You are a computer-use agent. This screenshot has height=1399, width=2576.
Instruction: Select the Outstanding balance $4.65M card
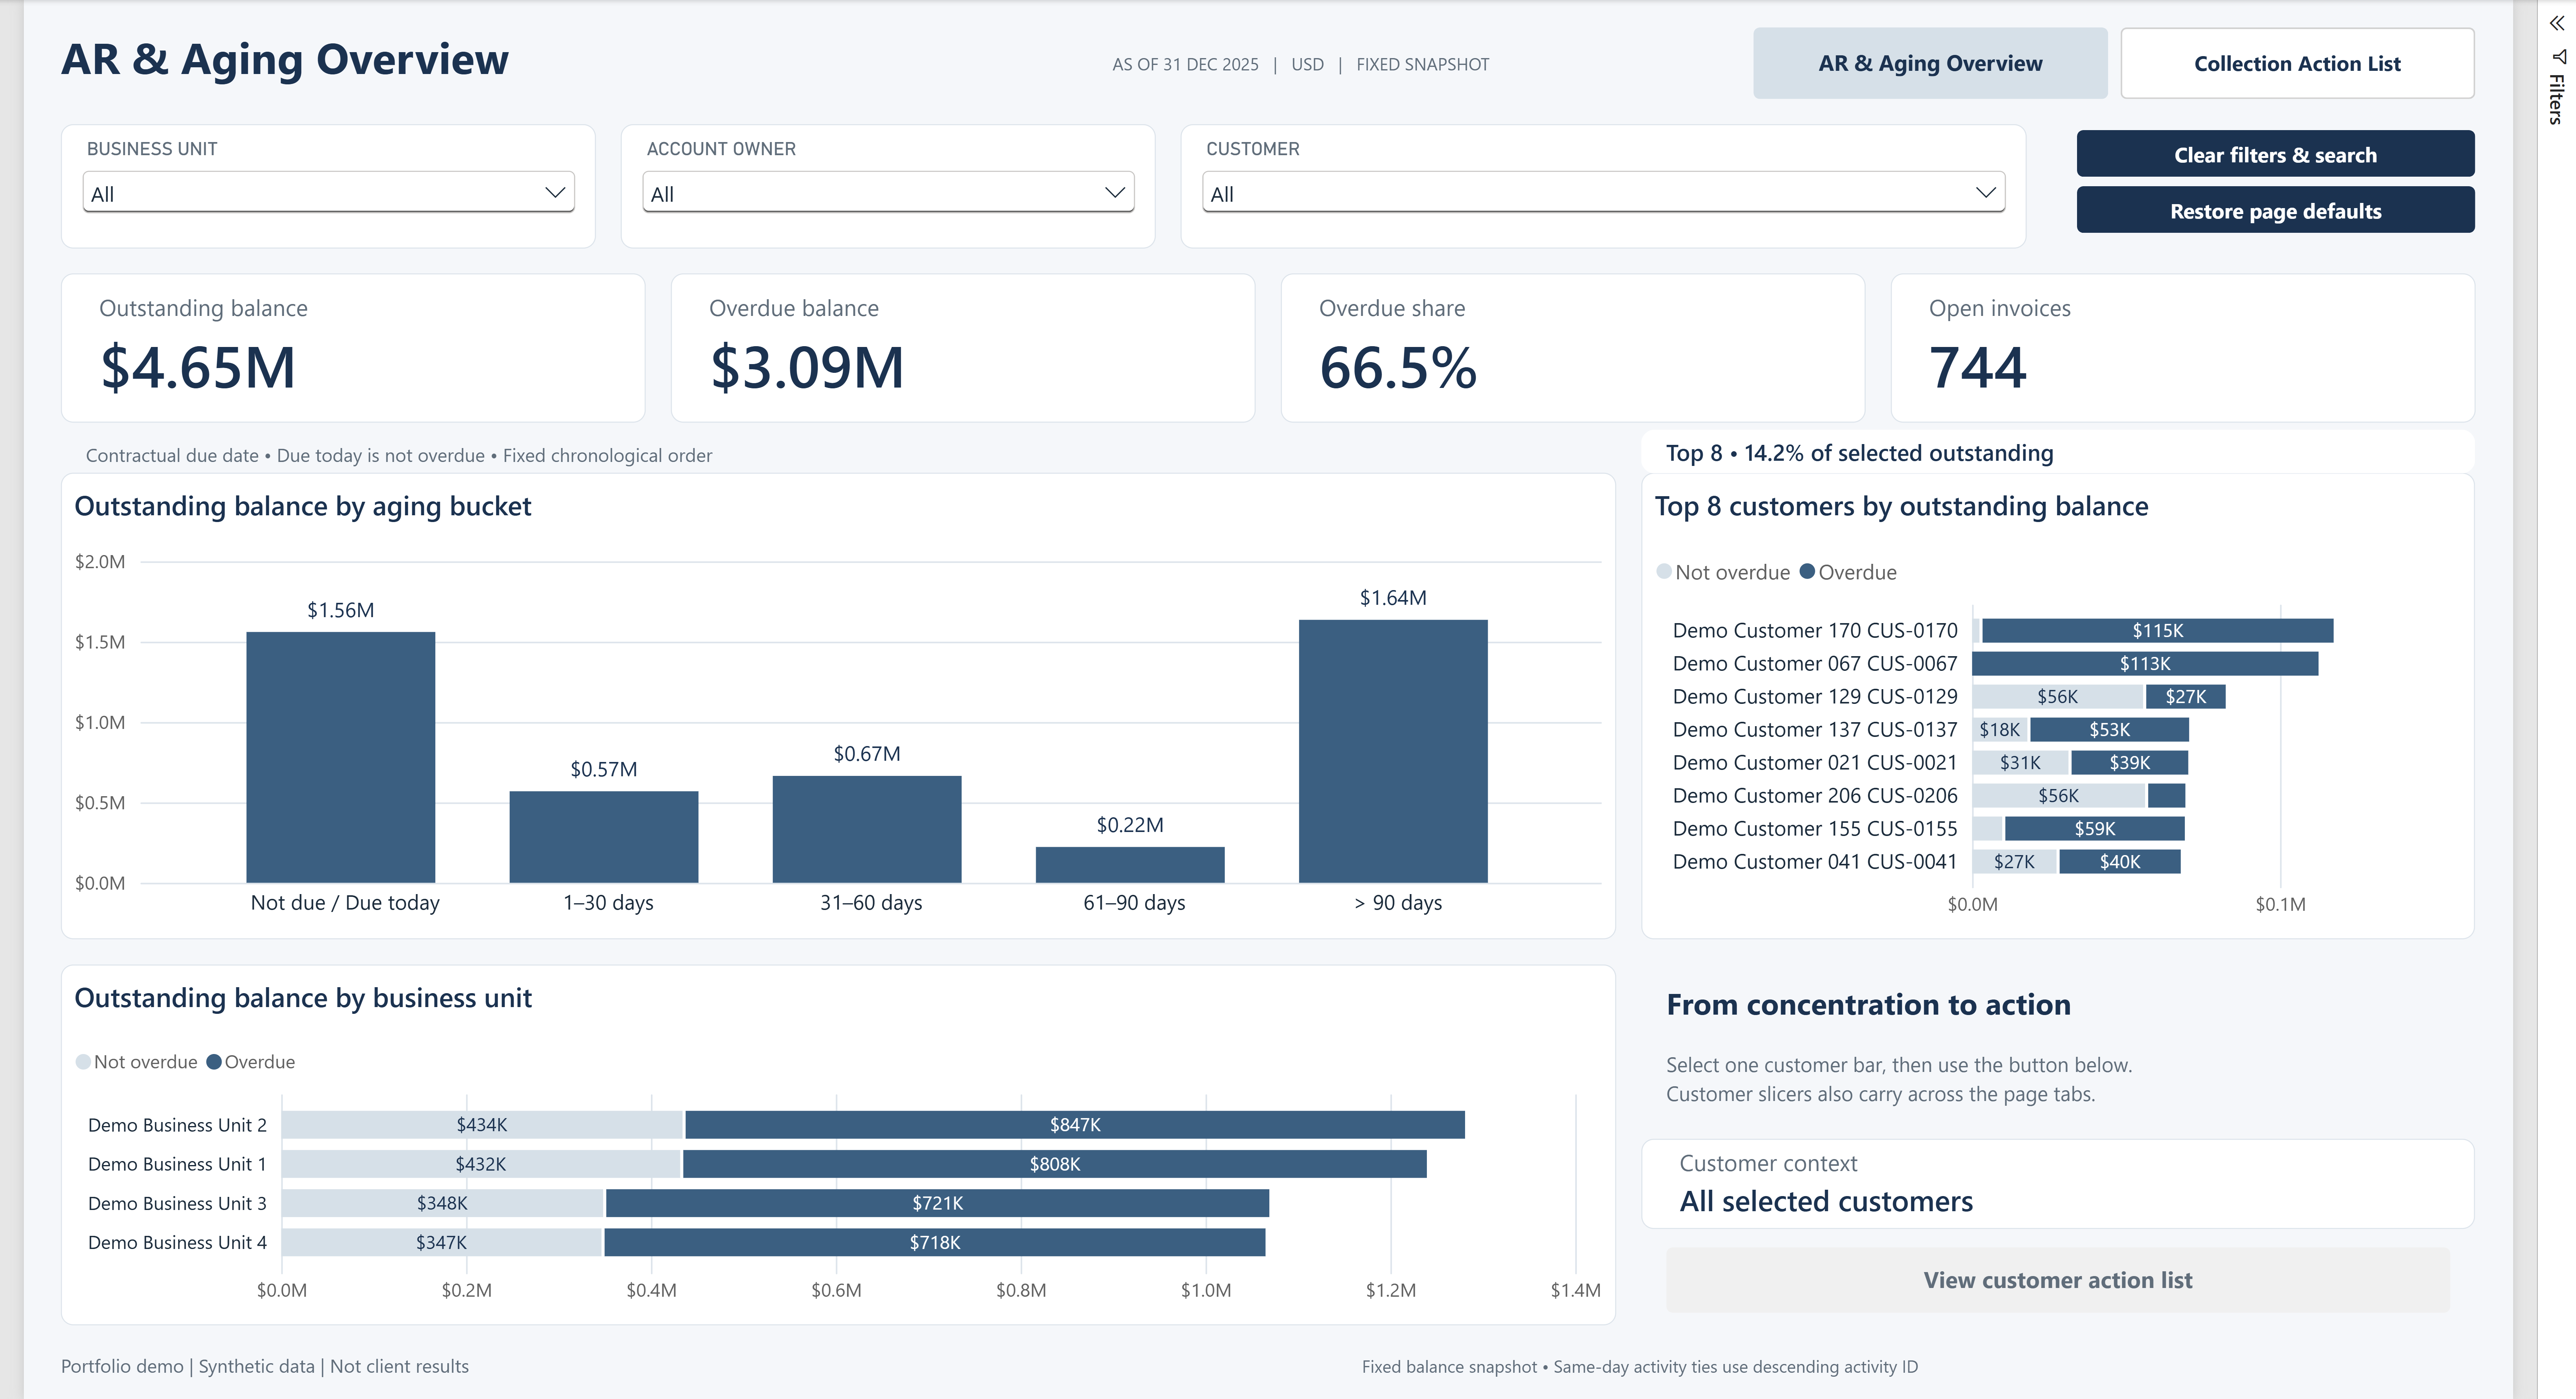point(353,348)
